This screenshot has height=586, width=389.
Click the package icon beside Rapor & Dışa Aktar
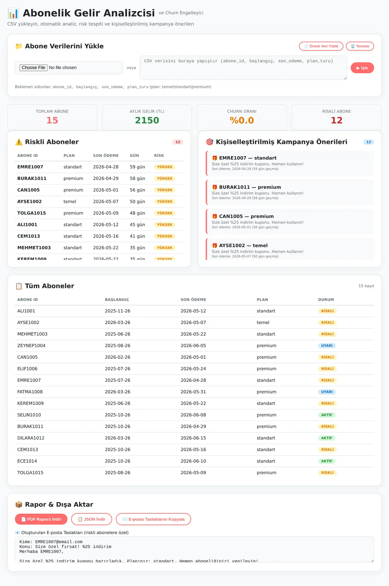click(x=19, y=504)
